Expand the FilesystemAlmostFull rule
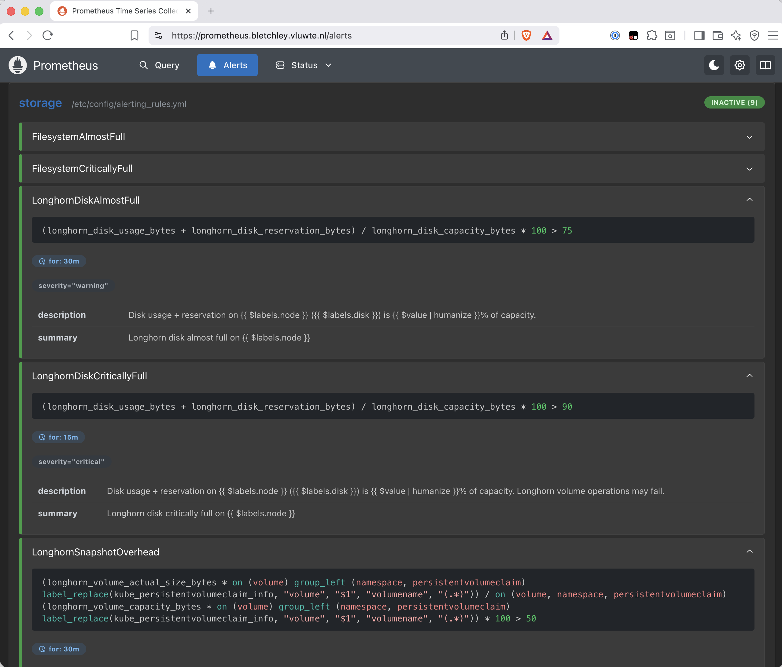Image resolution: width=782 pixels, height=667 pixels. pos(392,137)
